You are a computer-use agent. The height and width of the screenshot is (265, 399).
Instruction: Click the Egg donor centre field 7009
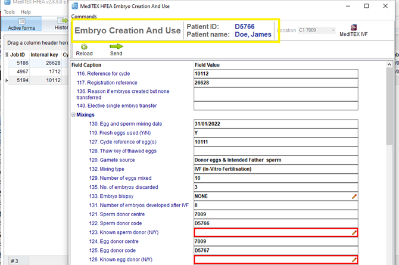click(x=276, y=241)
